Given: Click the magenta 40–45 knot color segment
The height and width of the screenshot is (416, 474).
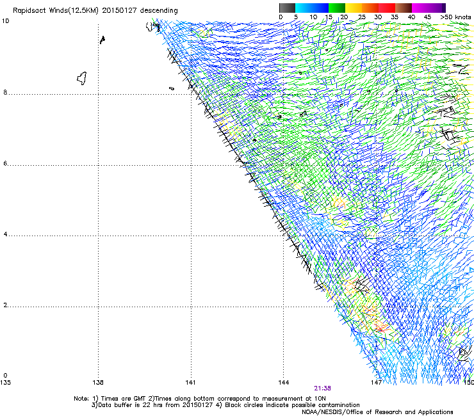Looking at the screenshot, I should pyautogui.click(x=420, y=8).
